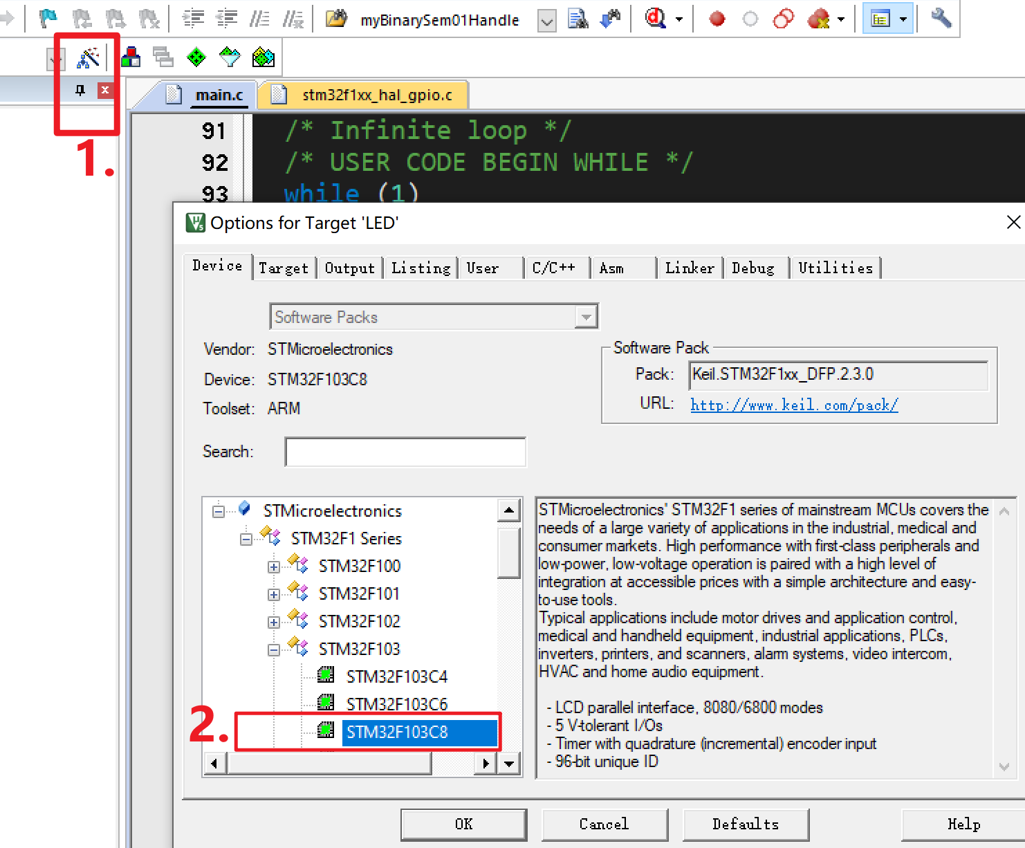Screen dimensions: 1025x848
Task: Open the Software Packs combo box
Action: click(434, 317)
